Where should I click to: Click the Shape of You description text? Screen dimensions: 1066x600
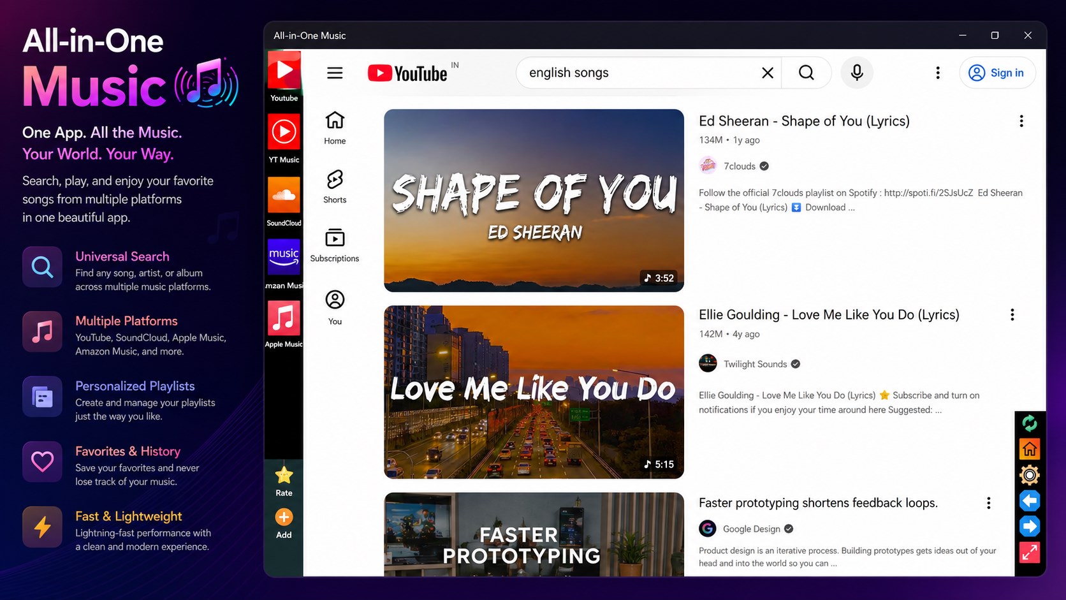pyautogui.click(x=861, y=200)
